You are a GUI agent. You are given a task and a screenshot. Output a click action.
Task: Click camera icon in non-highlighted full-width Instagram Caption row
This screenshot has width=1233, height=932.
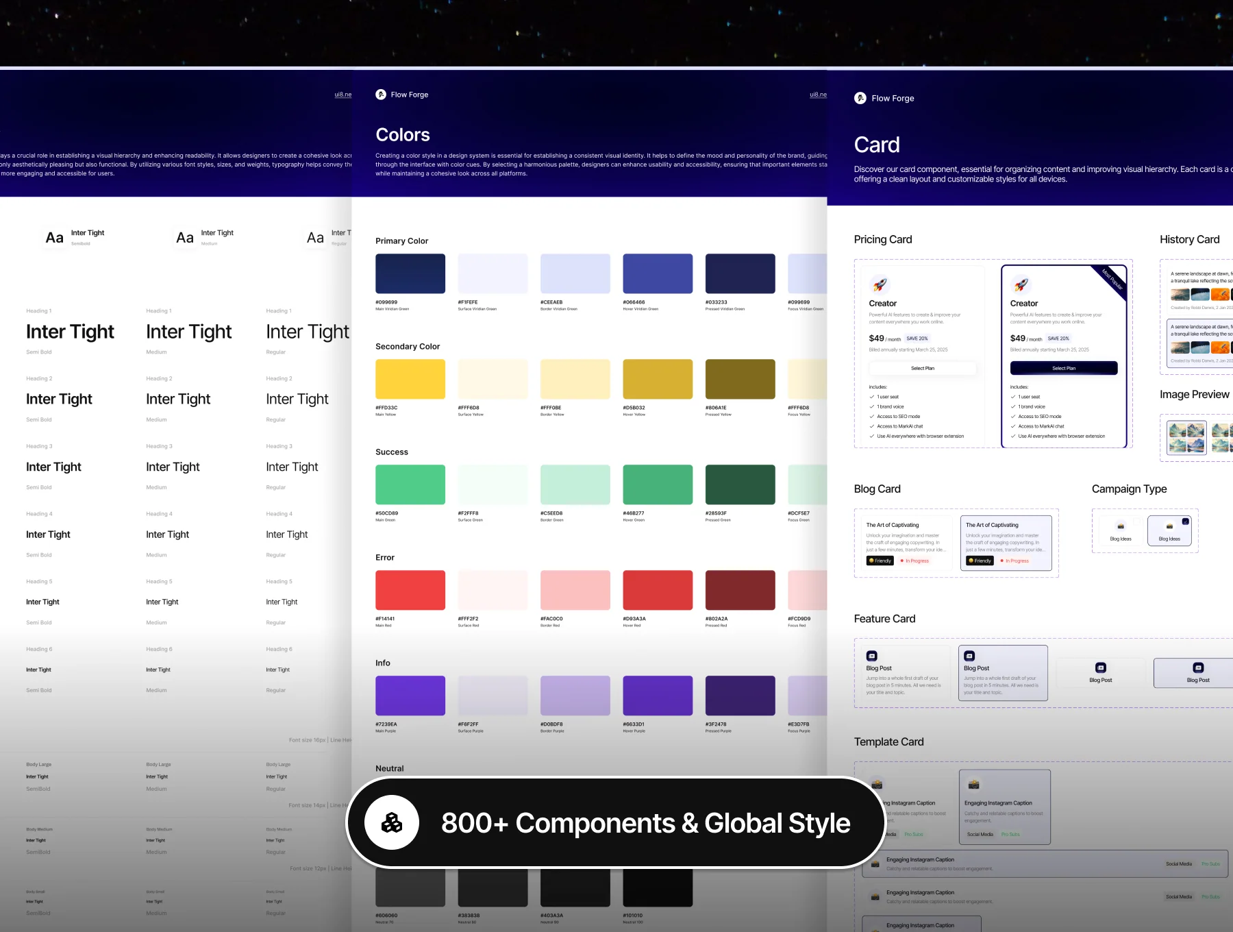(875, 896)
